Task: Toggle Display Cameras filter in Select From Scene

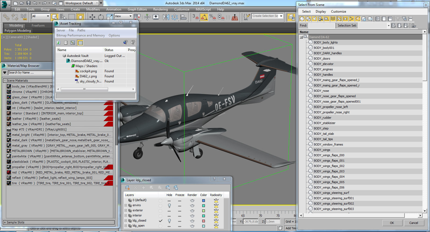Action: tap(321, 19)
